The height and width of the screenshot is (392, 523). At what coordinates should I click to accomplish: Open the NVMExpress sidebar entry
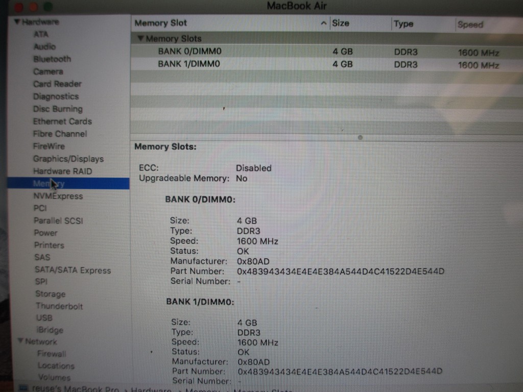tap(58, 196)
